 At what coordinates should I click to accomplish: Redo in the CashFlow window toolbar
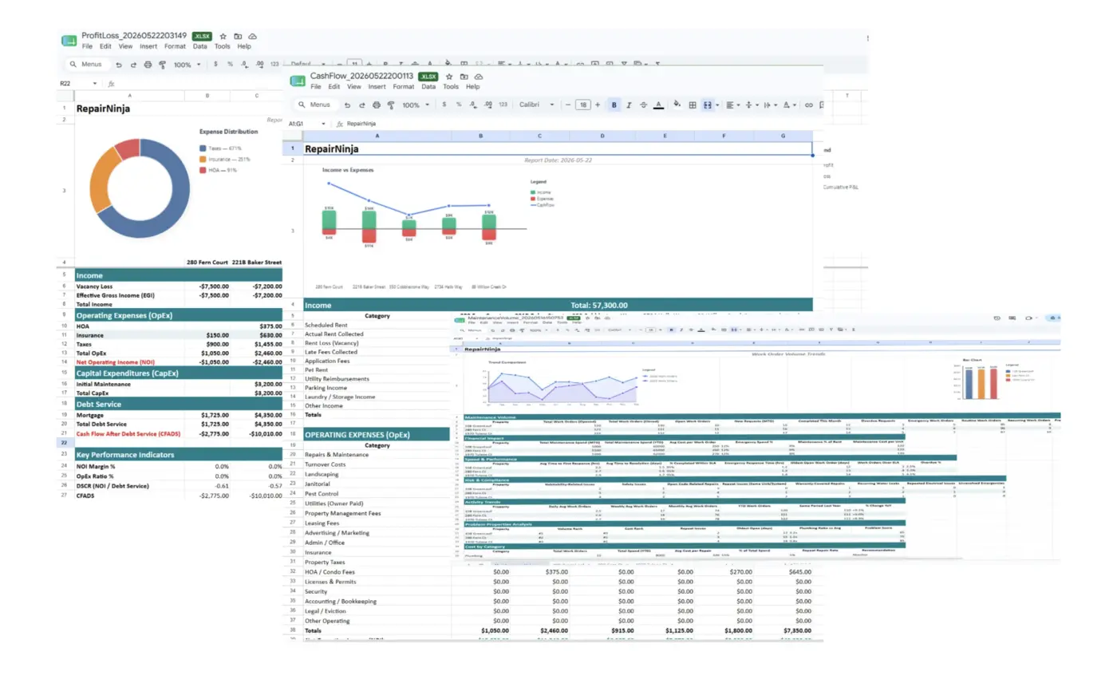coord(362,105)
